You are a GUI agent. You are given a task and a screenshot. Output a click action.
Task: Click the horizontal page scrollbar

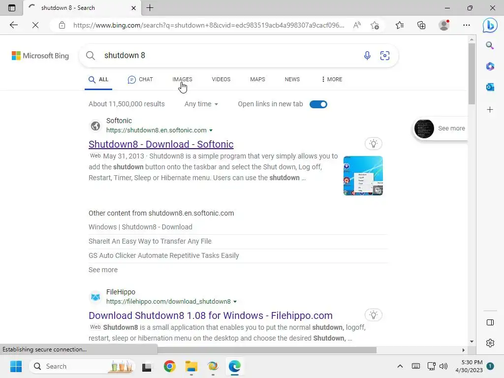coord(267,350)
